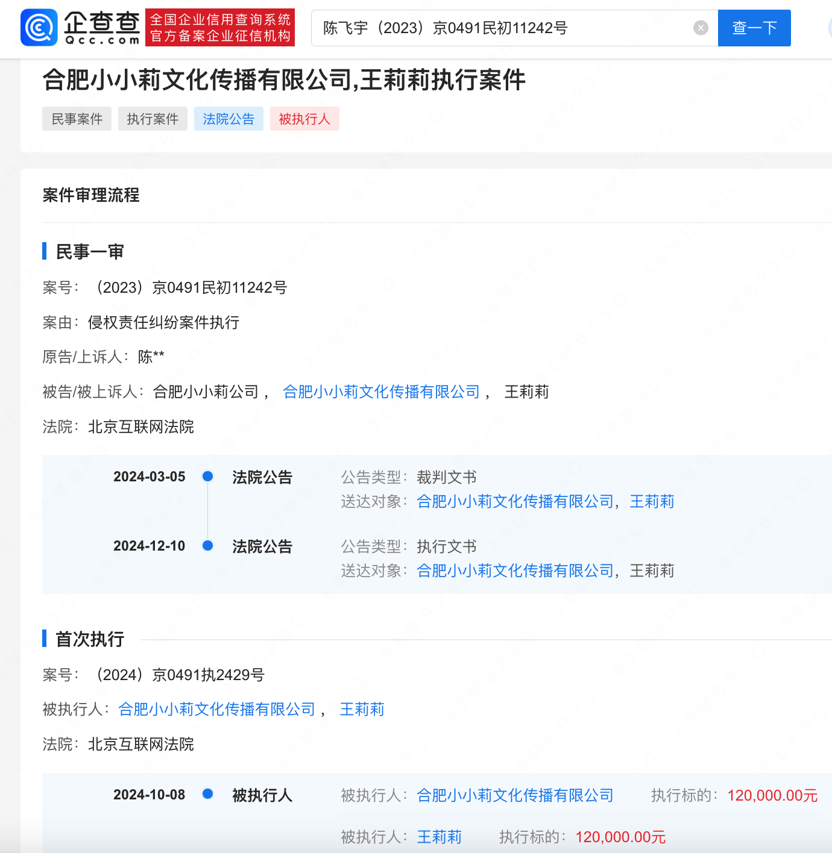Select the red 被执行人 tag
Viewport: 832px width, 853px height.
point(304,119)
